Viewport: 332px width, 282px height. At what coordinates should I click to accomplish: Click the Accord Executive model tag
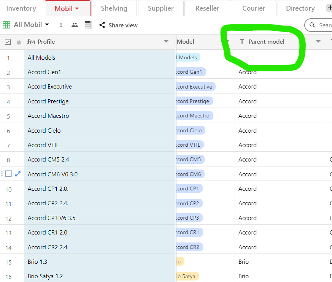coord(195,87)
